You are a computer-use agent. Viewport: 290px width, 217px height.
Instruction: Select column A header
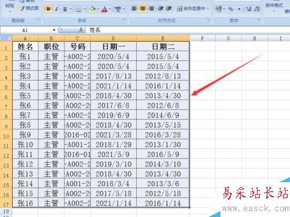click(x=25, y=38)
